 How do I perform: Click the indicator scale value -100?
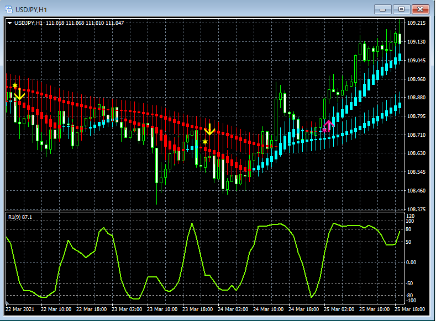point(411,301)
